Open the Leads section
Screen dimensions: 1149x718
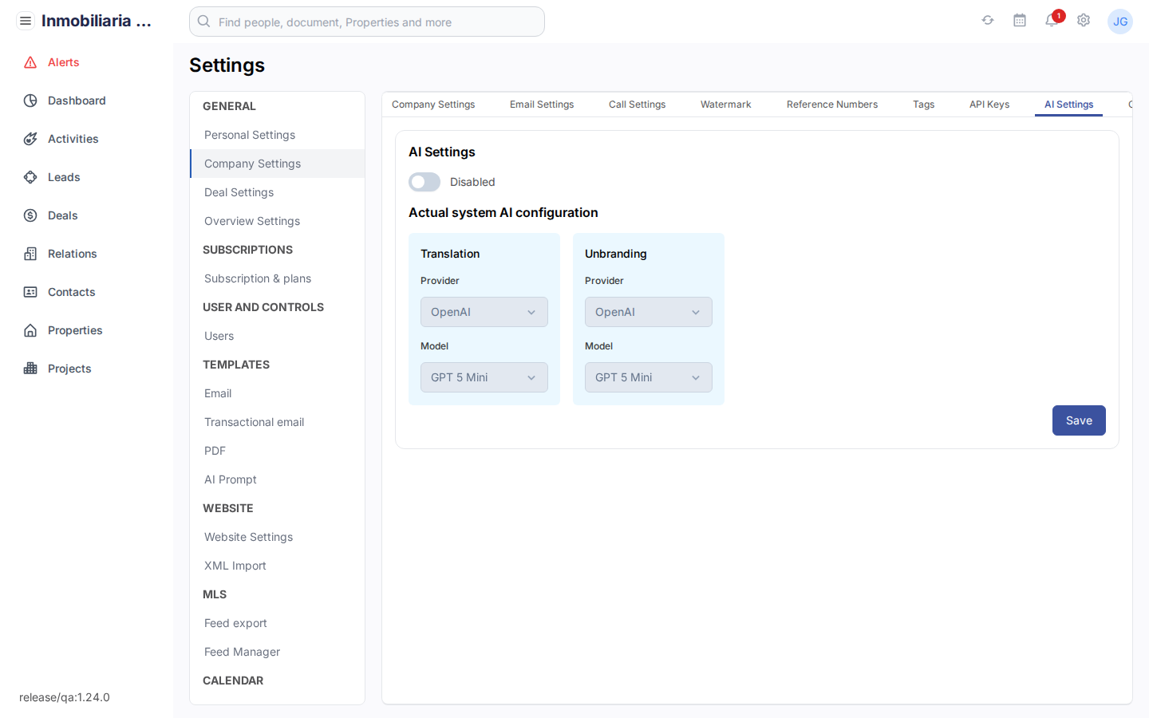[64, 177]
